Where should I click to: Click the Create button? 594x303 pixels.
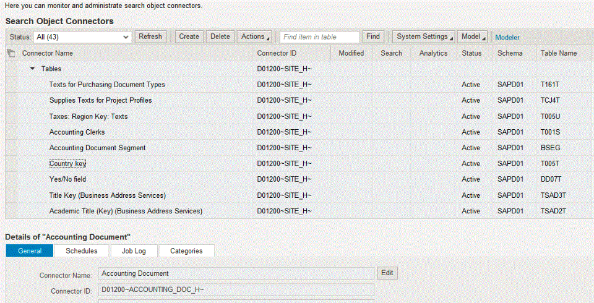click(x=189, y=36)
